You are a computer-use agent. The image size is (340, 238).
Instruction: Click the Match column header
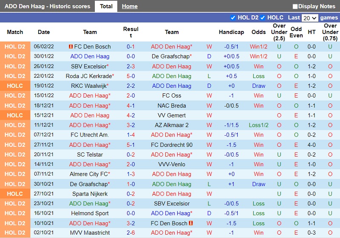coord(15,32)
